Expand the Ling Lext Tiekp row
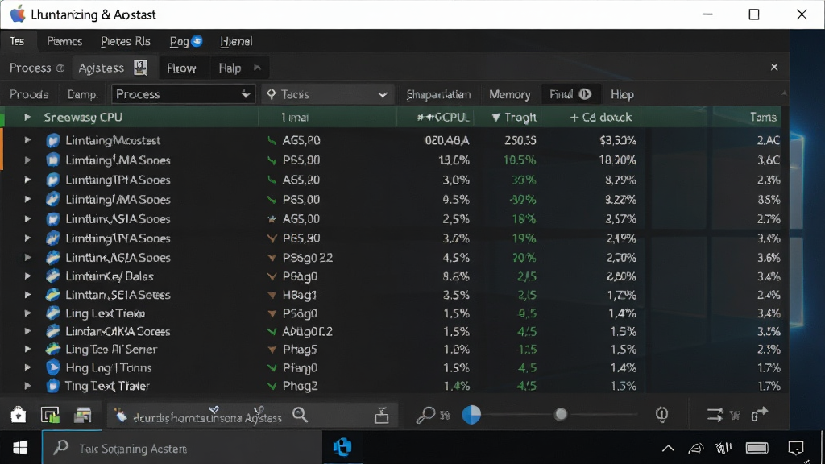The width and height of the screenshot is (825, 464). (27, 313)
